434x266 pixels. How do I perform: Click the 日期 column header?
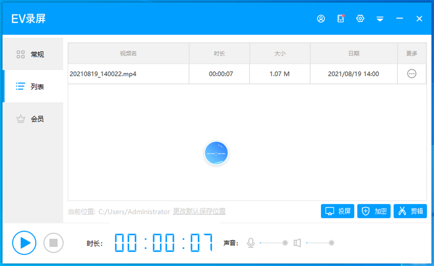click(x=354, y=53)
